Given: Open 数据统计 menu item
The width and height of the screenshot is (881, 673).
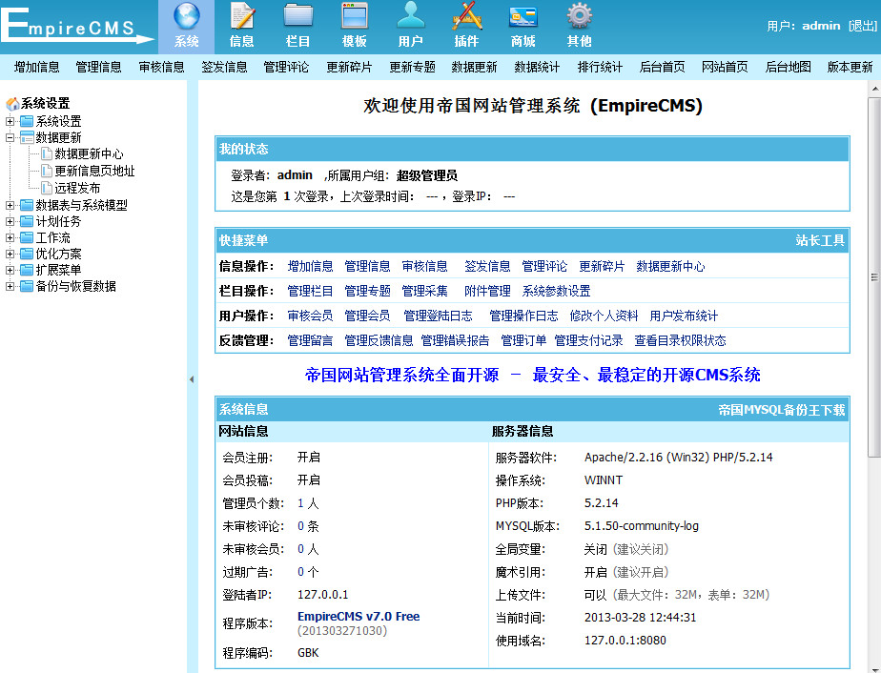Looking at the screenshot, I should pyautogui.click(x=537, y=68).
